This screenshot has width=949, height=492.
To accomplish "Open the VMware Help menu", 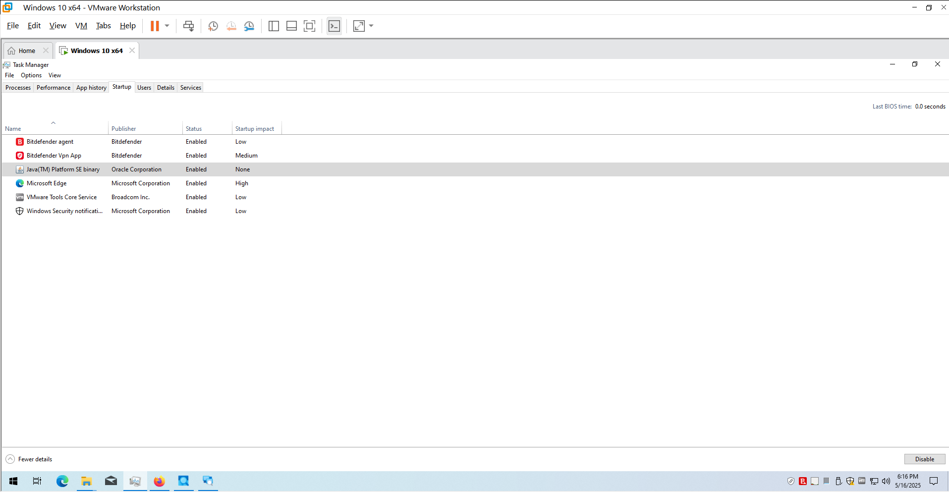I will coord(128,26).
